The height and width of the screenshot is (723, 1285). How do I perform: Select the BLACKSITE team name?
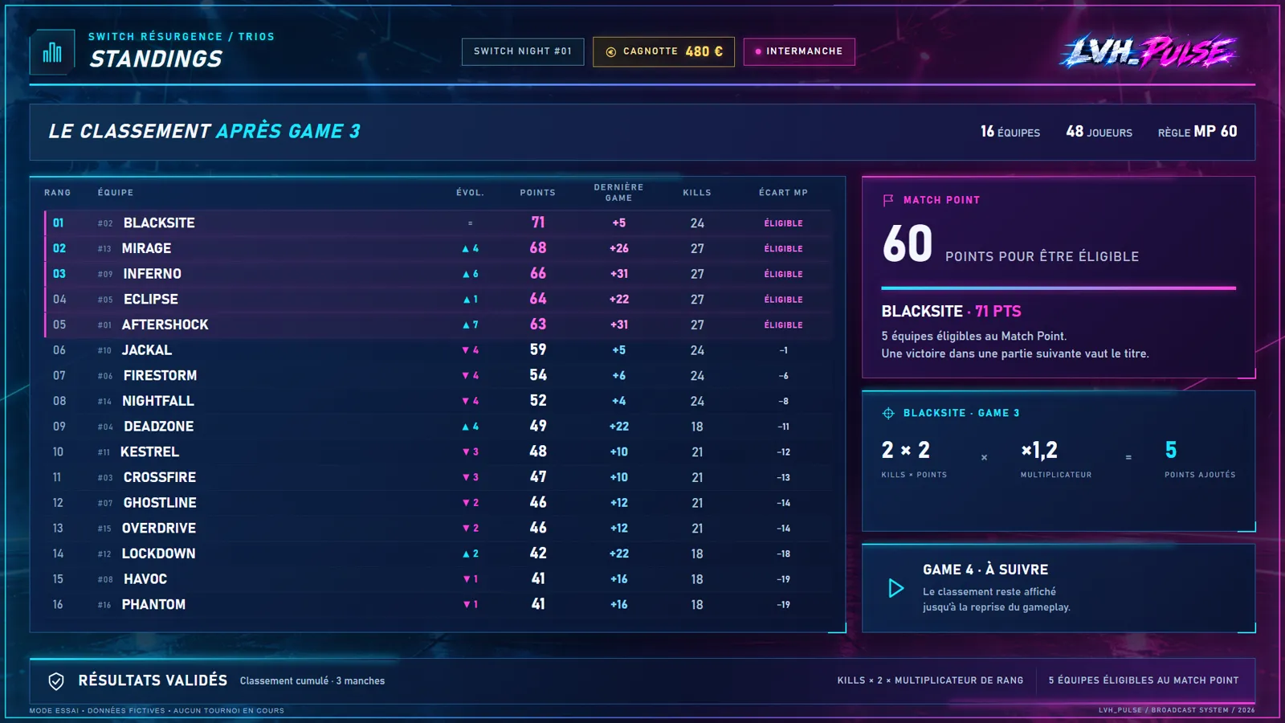tap(159, 223)
